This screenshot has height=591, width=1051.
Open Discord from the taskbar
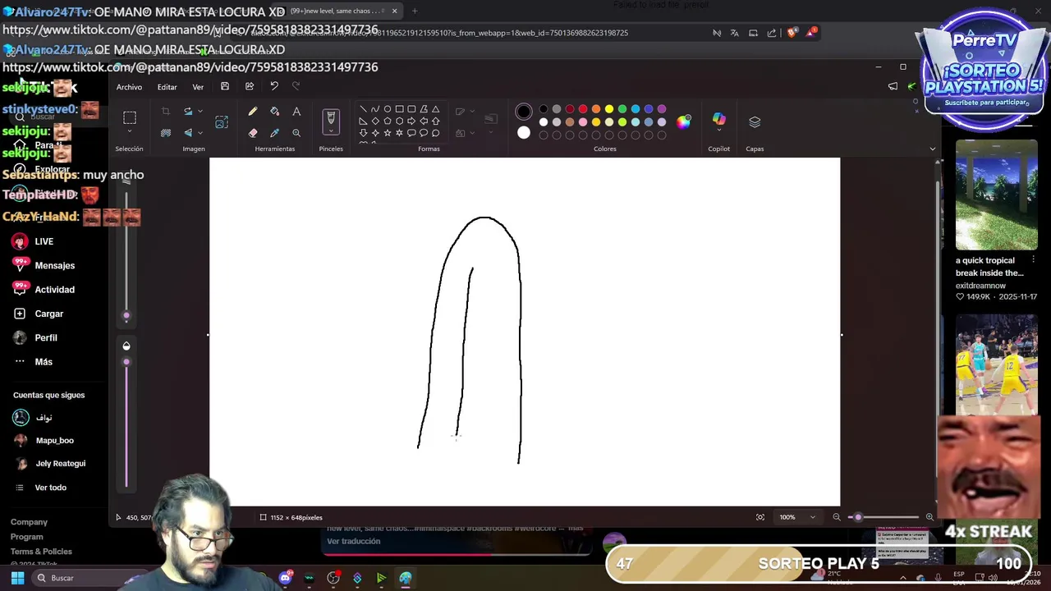(x=285, y=578)
